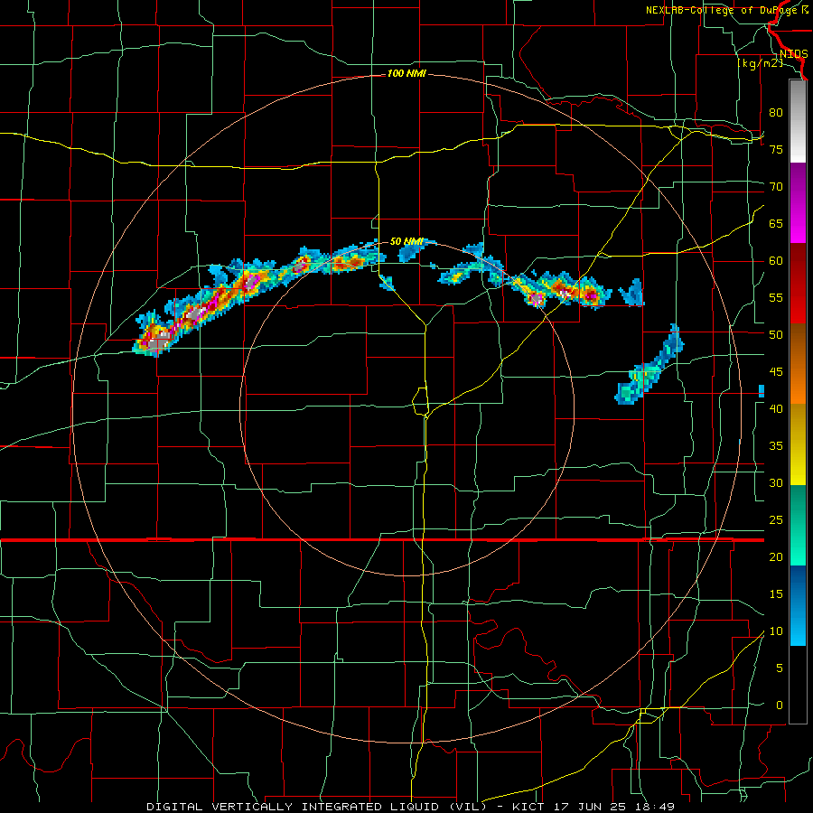Select the [kg/m2] units label
Image resolution: width=813 pixels, height=813 pixels.
click(x=759, y=63)
